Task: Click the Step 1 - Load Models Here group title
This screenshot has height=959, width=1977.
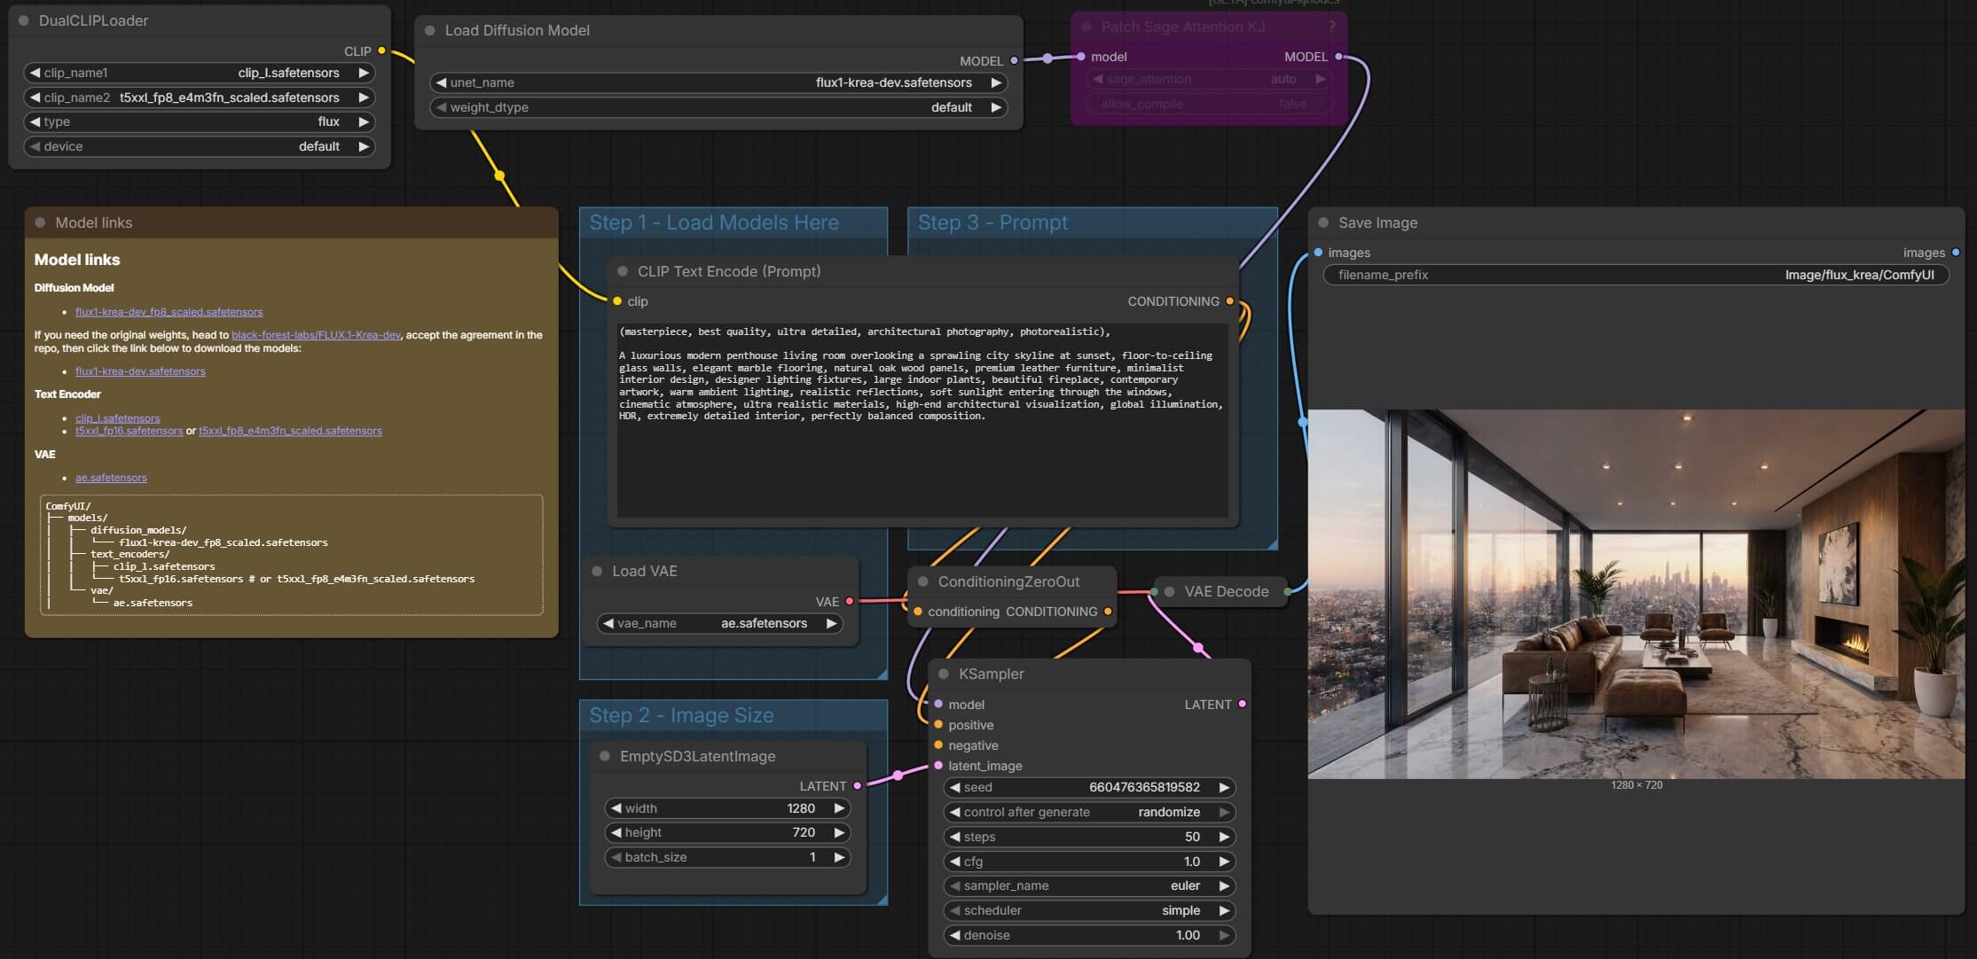Action: [x=714, y=222]
